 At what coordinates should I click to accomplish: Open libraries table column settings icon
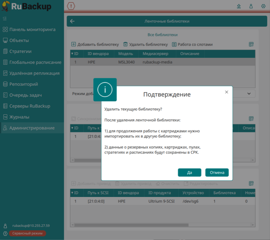tap(251, 44)
